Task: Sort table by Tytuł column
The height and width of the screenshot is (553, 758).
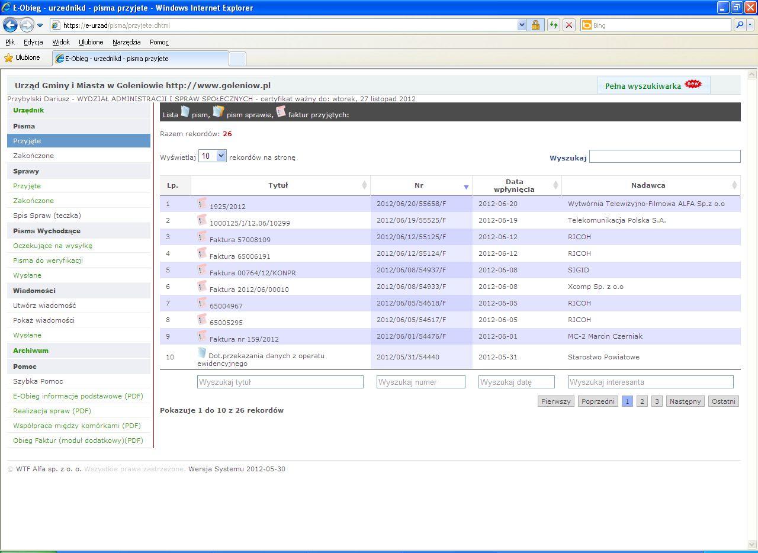Action: tap(281, 185)
